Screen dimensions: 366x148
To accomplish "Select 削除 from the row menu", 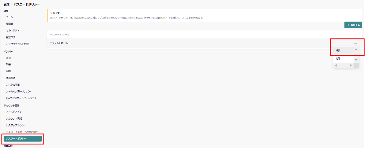I will pos(343,59).
